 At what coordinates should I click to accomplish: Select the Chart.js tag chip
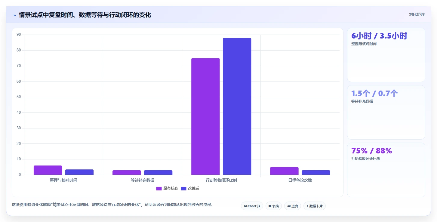coord(252,206)
